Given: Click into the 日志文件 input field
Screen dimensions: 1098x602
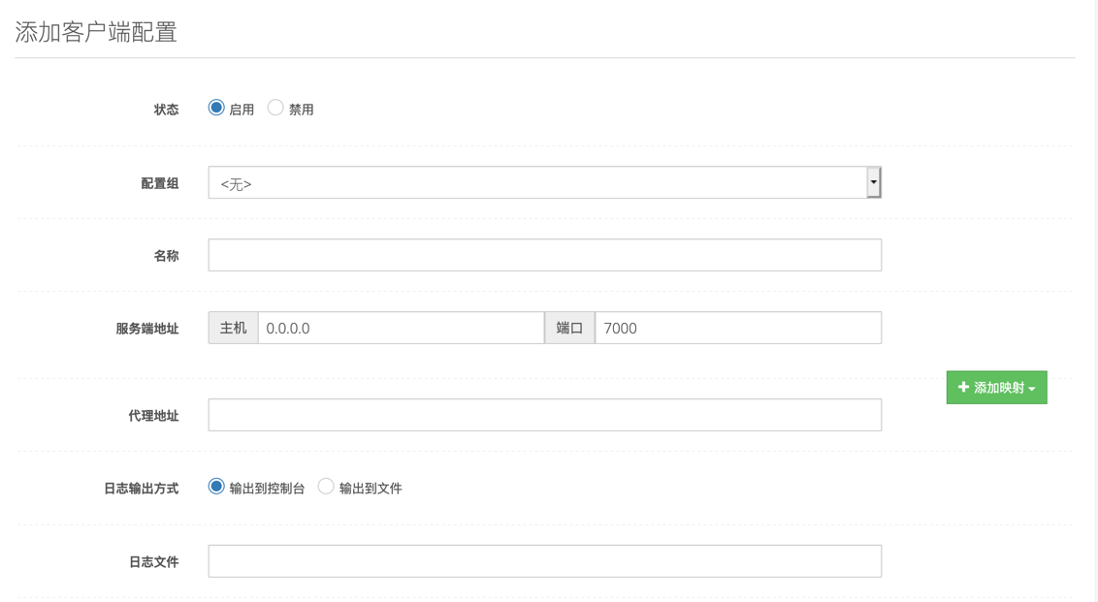Looking at the screenshot, I should [x=544, y=561].
